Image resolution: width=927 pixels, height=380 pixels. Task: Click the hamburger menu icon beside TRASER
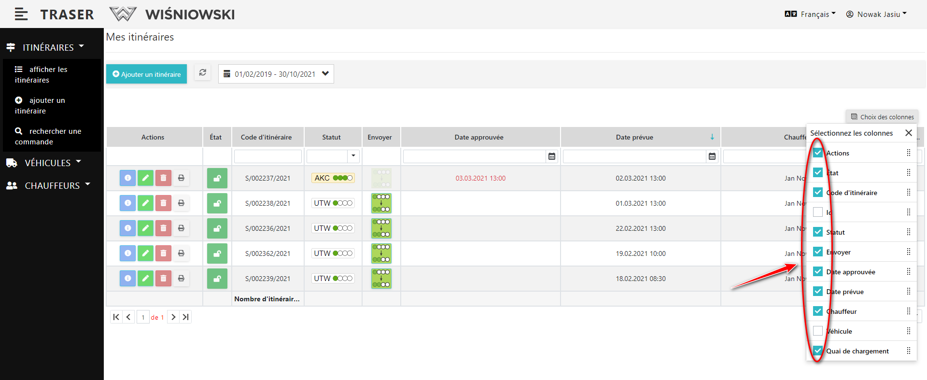[x=21, y=14]
